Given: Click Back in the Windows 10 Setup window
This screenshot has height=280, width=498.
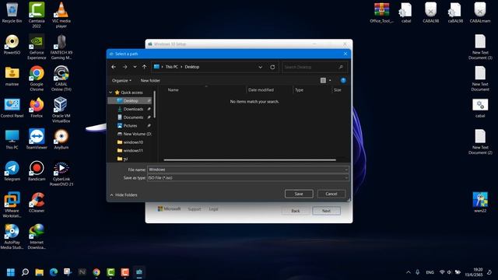Looking at the screenshot, I should click(296, 211).
